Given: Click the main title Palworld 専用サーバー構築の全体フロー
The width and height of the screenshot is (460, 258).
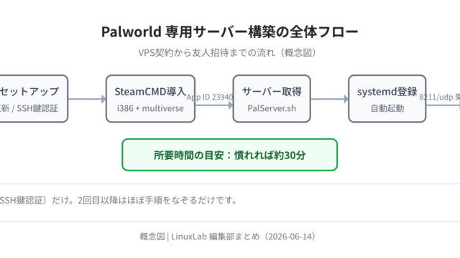Looking at the screenshot, I should click(230, 32).
